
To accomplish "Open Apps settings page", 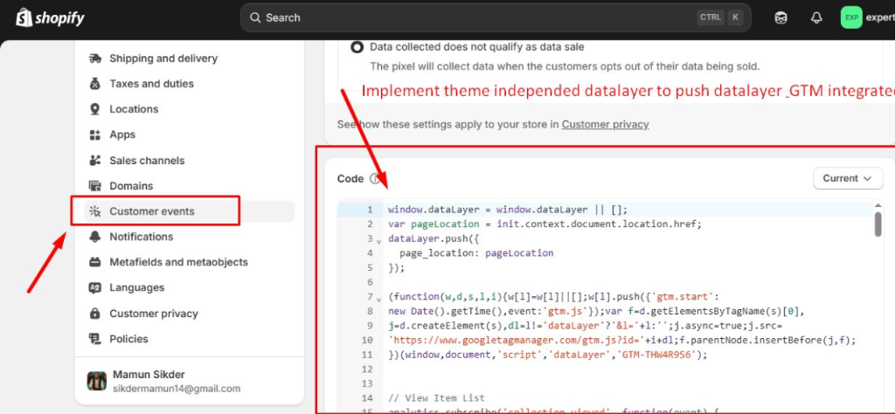I will [122, 135].
